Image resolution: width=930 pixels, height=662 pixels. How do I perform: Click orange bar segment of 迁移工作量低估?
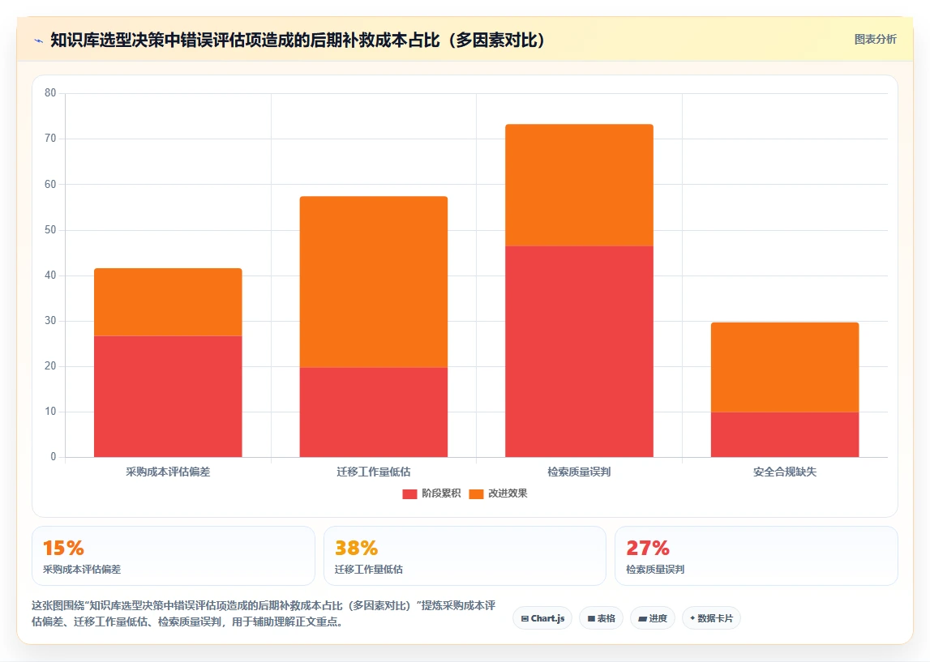(374, 282)
